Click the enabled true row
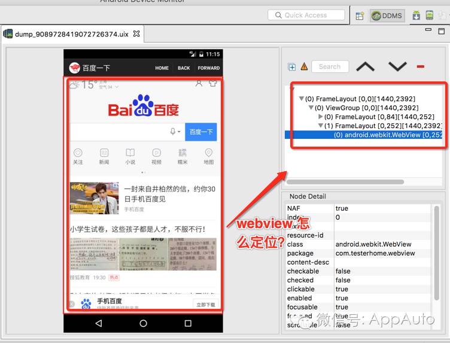 pyautogui.click(x=358, y=298)
